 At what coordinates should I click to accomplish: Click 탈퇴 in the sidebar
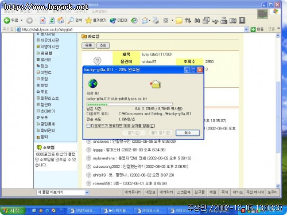pos(44,137)
